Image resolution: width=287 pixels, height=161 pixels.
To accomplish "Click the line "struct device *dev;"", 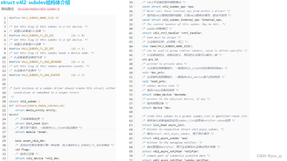I will pos(157,108).
